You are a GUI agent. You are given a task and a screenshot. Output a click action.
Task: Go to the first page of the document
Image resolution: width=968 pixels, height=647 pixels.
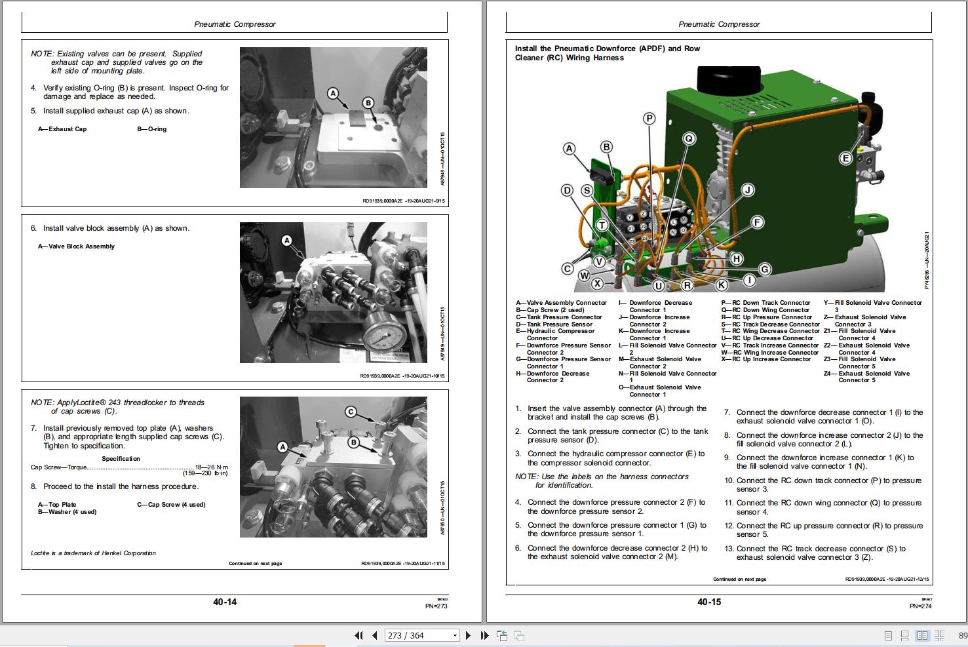(x=358, y=635)
